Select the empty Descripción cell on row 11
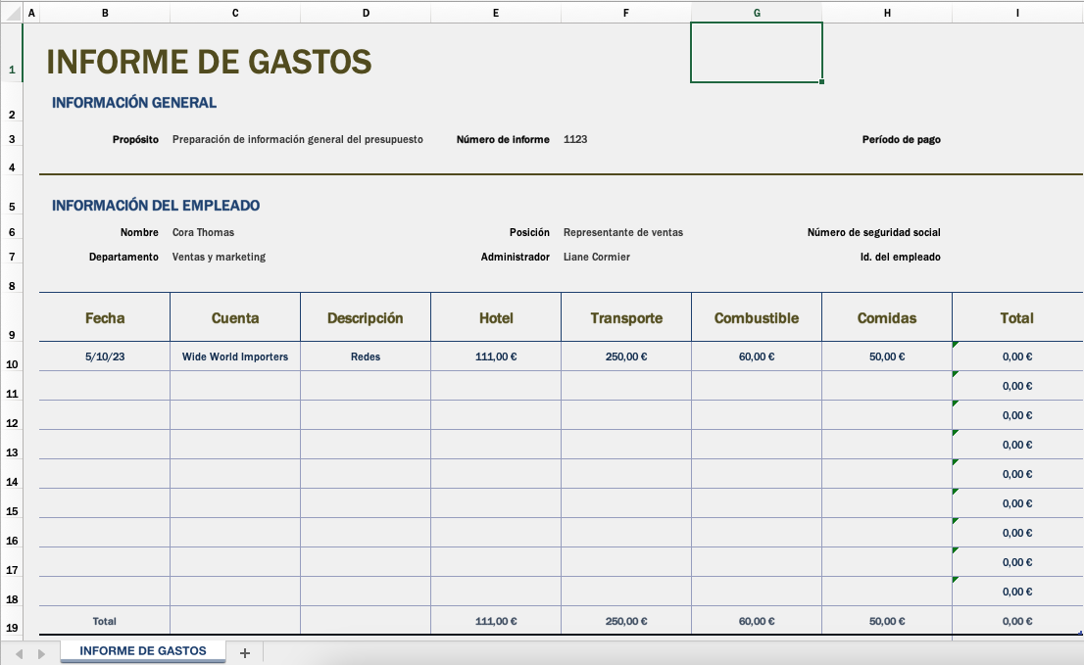The width and height of the screenshot is (1084, 665). (x=366, y=386)
